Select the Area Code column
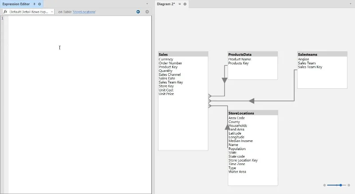Image resolution: width=355 pixels, height=194 pixels. coord(237,118)
